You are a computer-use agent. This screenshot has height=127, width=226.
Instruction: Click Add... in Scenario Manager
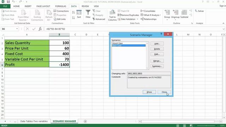(157, 44)
